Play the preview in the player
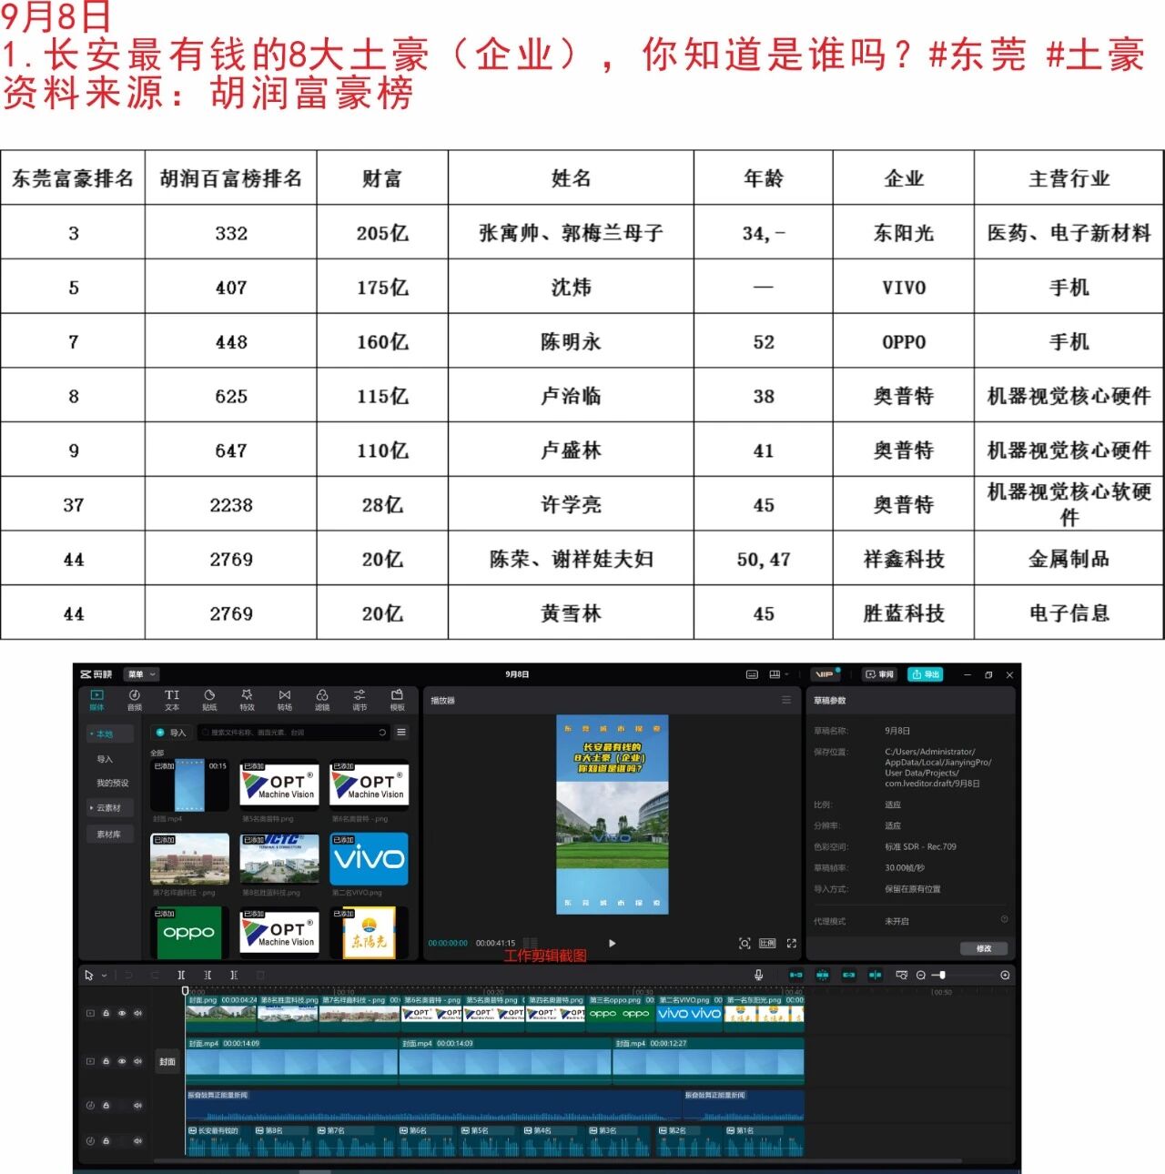Viewport: 1165px width, 1174px height. [x=612, y=944]
